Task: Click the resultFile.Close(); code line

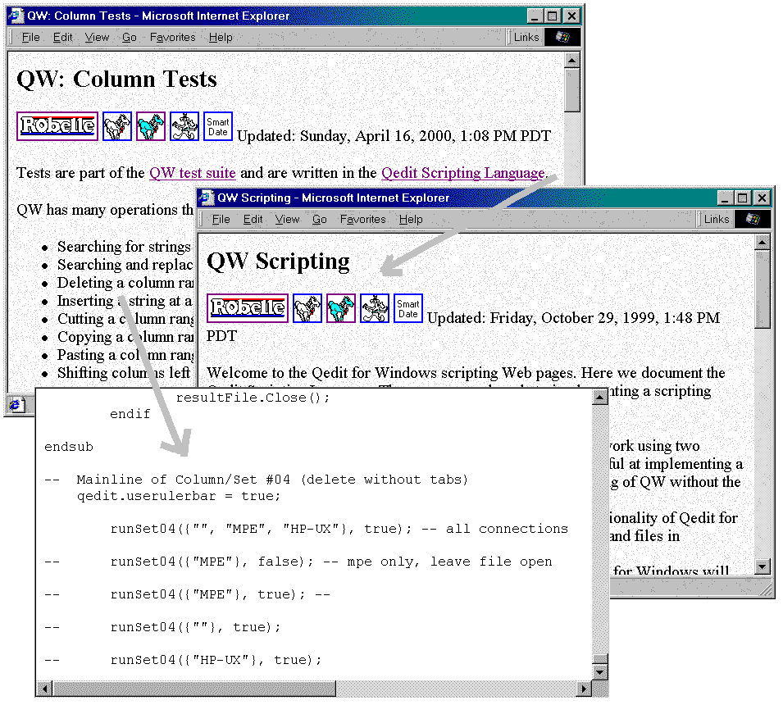Action: point(253,398)
